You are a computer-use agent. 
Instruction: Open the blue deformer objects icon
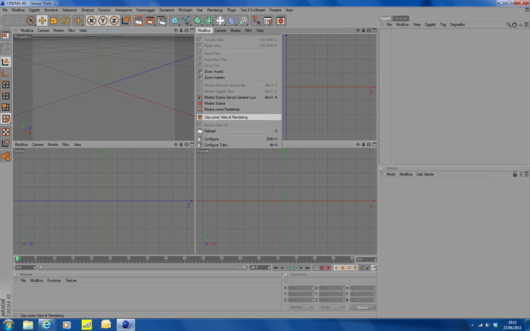tap(232, 21)
